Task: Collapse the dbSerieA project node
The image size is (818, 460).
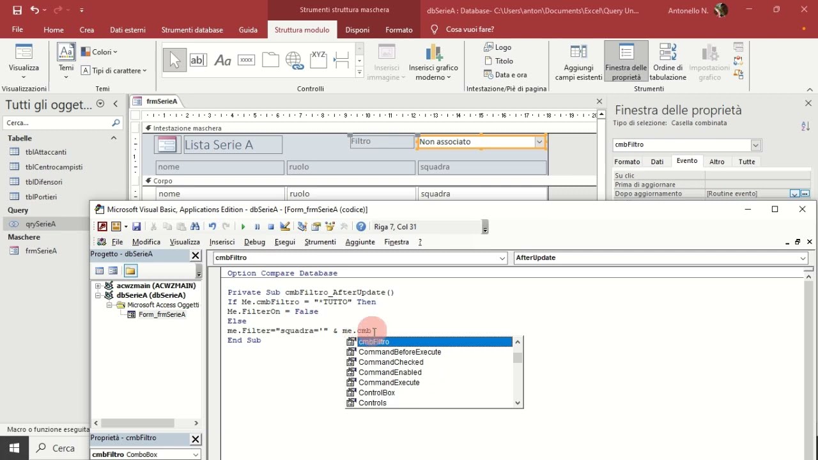Action: click(98, 295)
